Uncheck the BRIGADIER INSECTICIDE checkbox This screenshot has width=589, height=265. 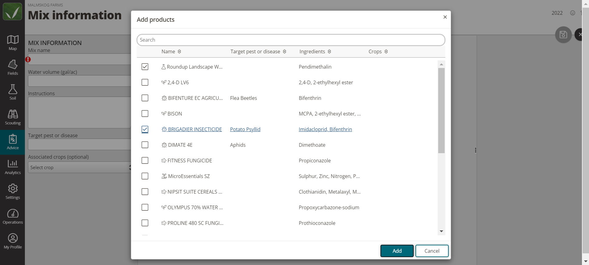tap(145, 129)
